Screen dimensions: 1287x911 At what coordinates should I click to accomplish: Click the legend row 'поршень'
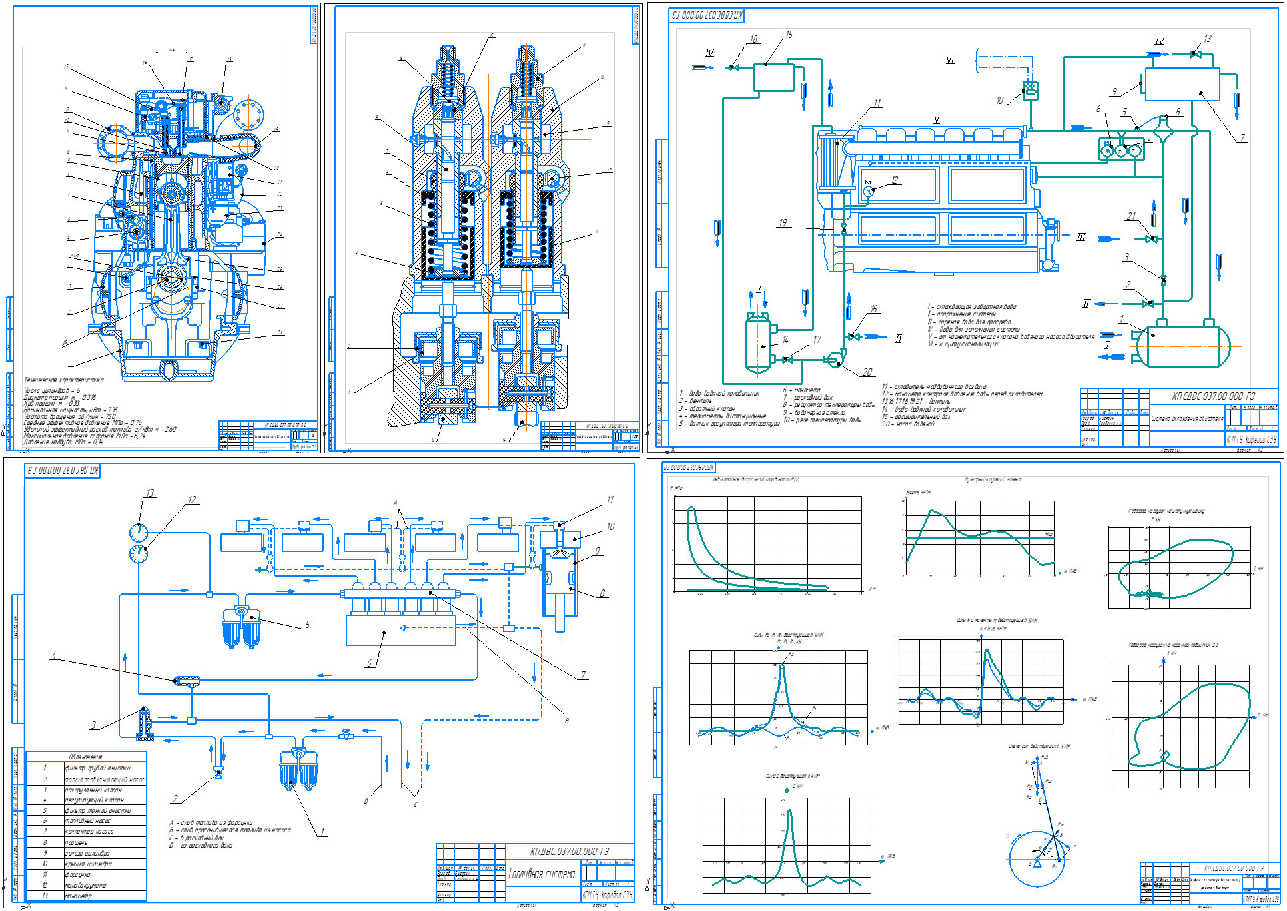point(85,842)
